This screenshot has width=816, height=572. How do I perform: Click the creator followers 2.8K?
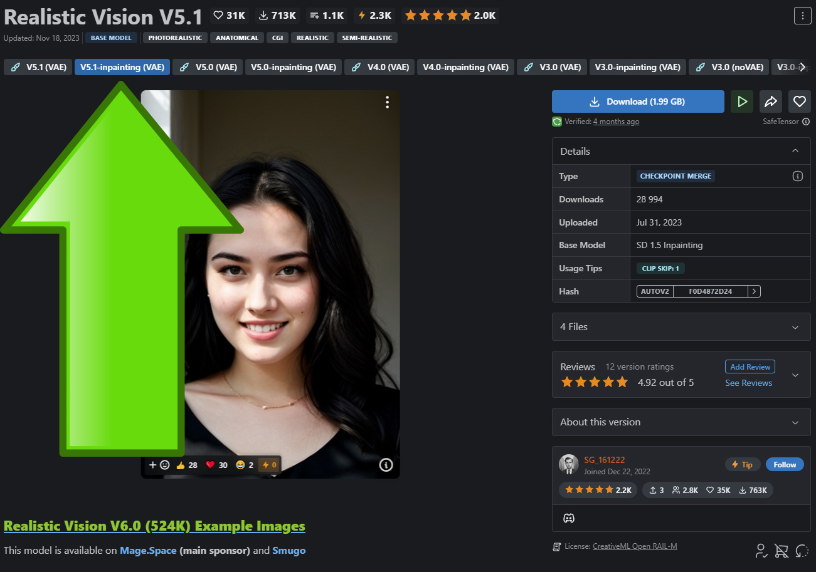point(685,490)
